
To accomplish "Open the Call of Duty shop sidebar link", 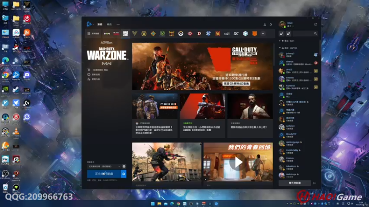I will tap(98, 70).
